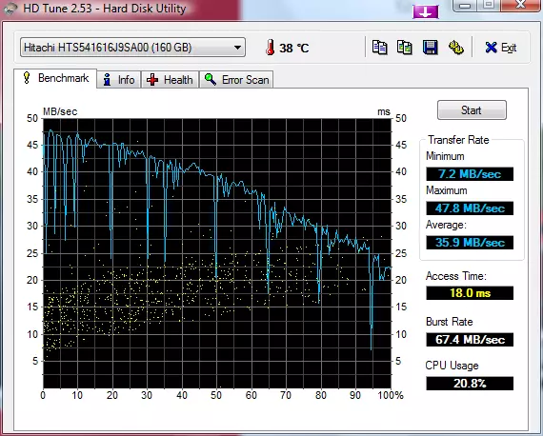Click the Exit button label
This screenshot has width=543, height=436.
pyautogui.click(x=509, y=48)
